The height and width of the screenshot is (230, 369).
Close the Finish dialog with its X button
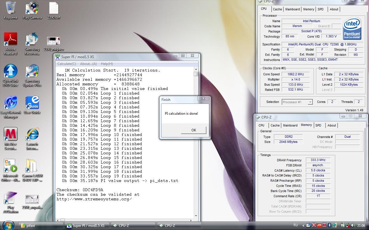(x=203, y=98)
